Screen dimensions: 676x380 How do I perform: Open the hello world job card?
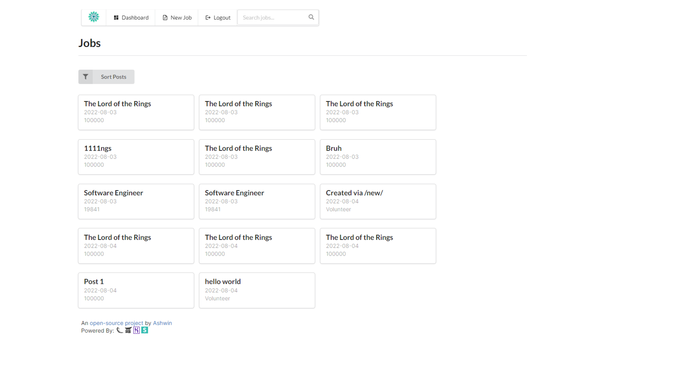click(x=257, y=290)
